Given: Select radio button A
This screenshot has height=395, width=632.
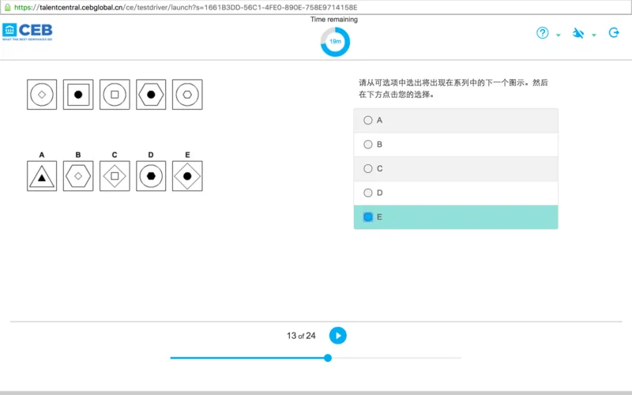Looking at the screenshot, I should 367,120.
